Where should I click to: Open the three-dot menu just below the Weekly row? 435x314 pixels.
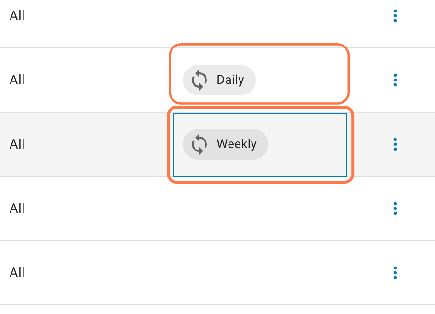click(x=395, y=209)
